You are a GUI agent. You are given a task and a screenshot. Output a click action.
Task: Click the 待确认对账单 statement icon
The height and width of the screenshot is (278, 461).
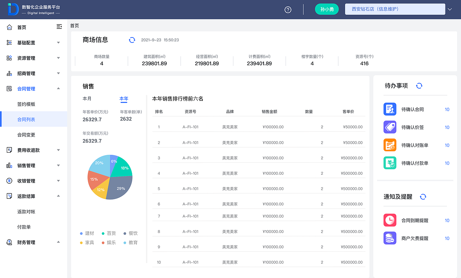pos(390,145)
